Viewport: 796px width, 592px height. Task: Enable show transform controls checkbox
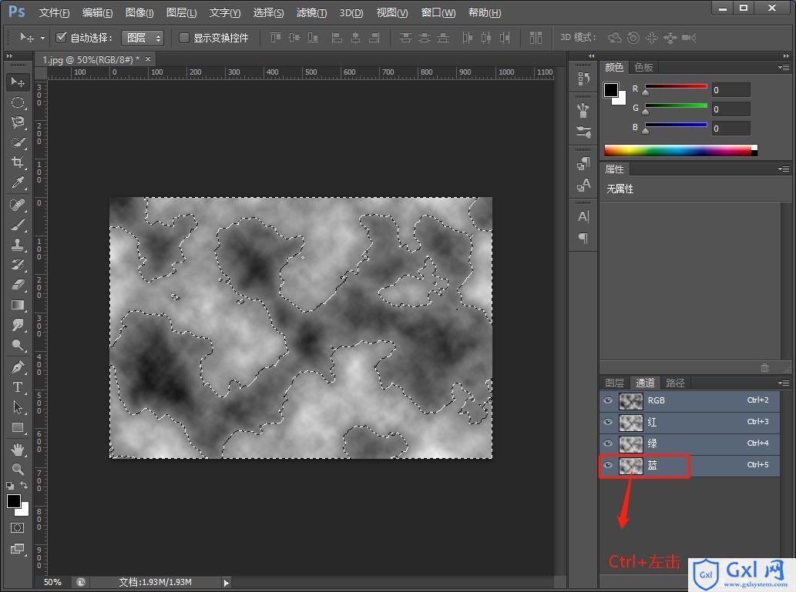[x=183, y=38]
